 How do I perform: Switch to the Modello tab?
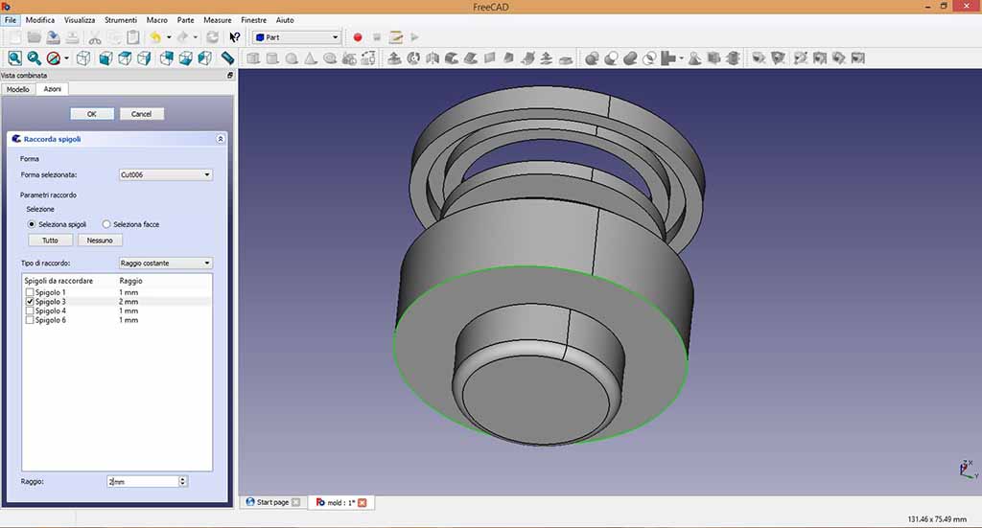[18, 89]
